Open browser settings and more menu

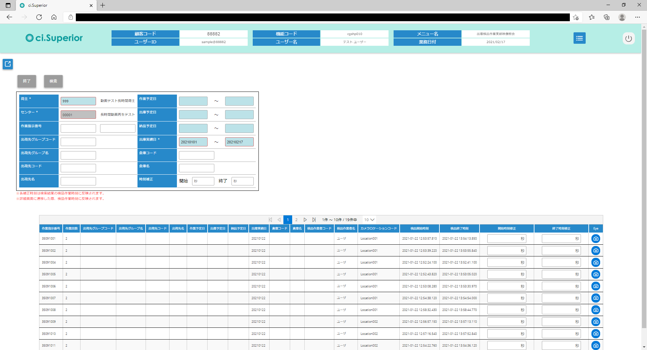click(638, 17)
